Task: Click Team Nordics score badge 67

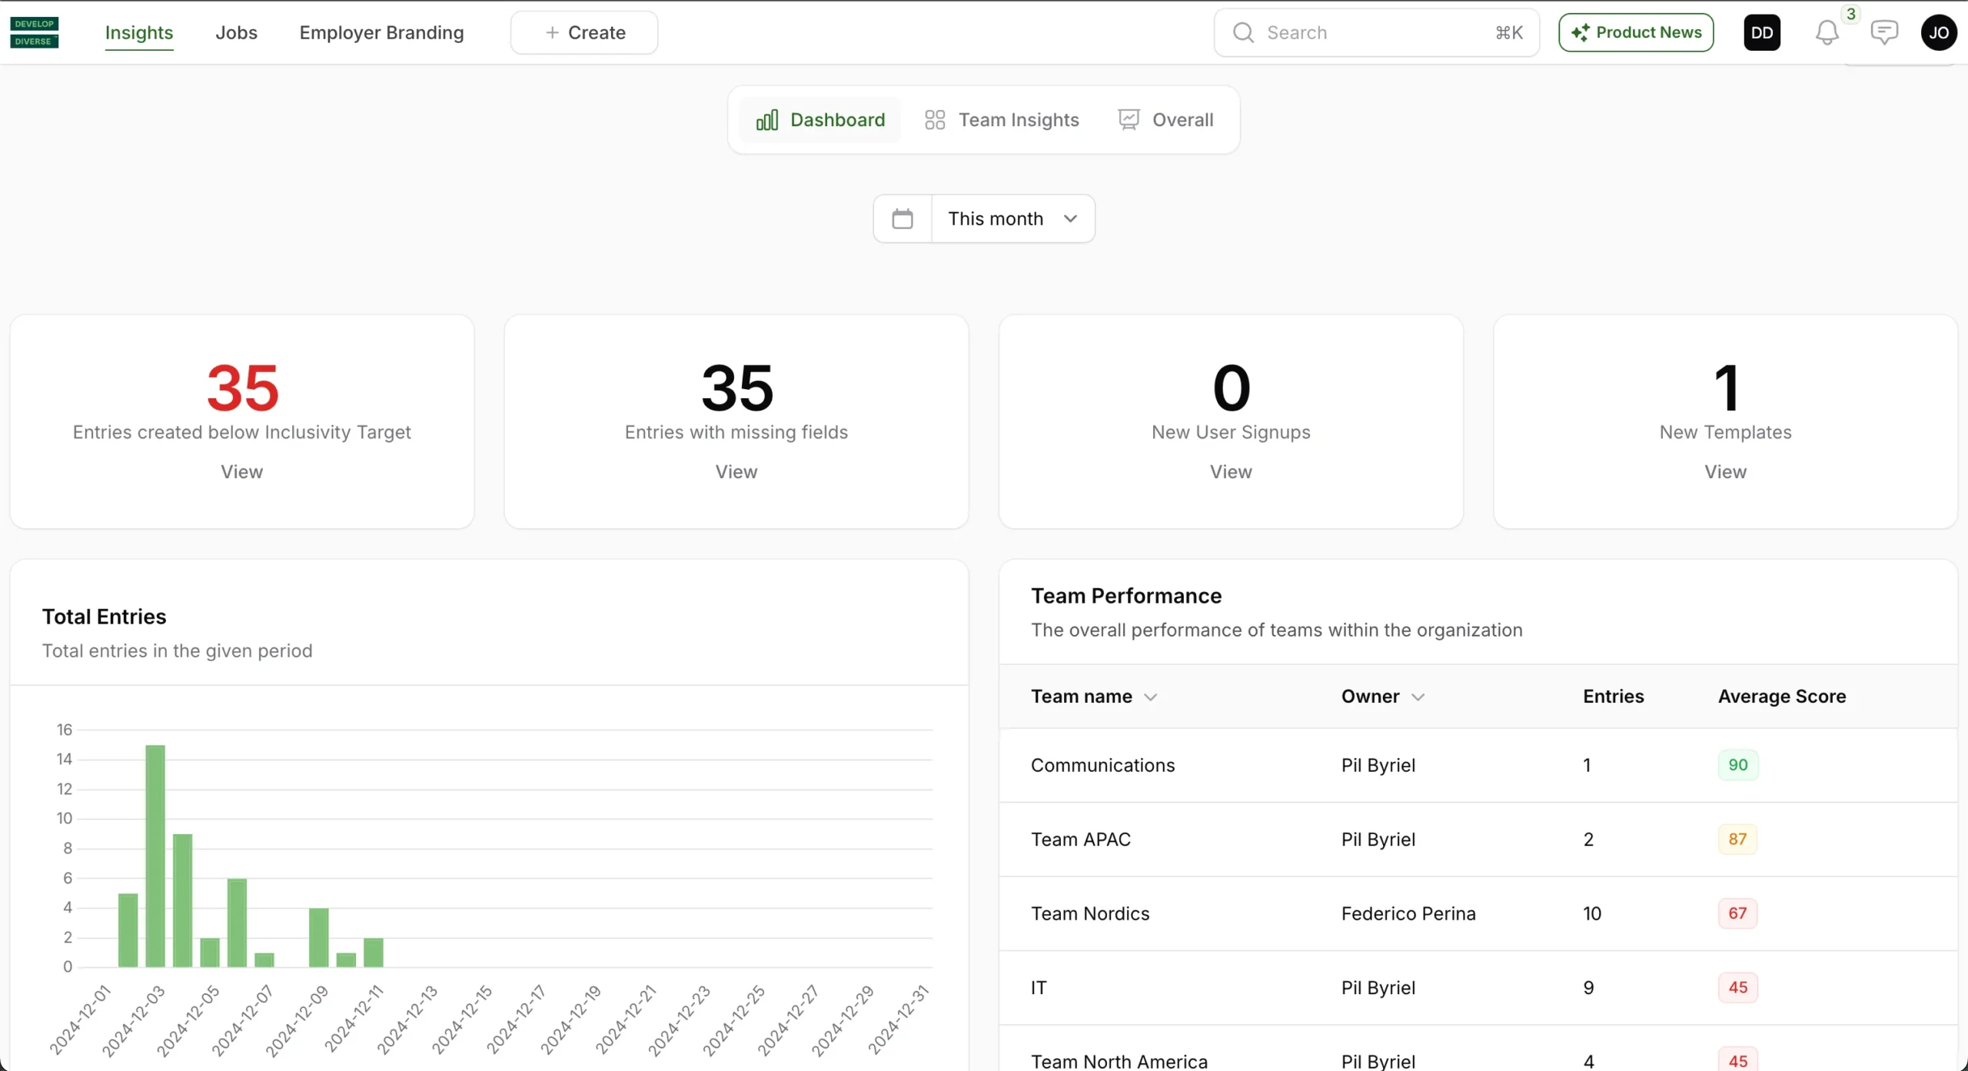Action: tap(1737, 913)
